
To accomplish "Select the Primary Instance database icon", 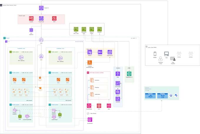I will click(14, 110).
